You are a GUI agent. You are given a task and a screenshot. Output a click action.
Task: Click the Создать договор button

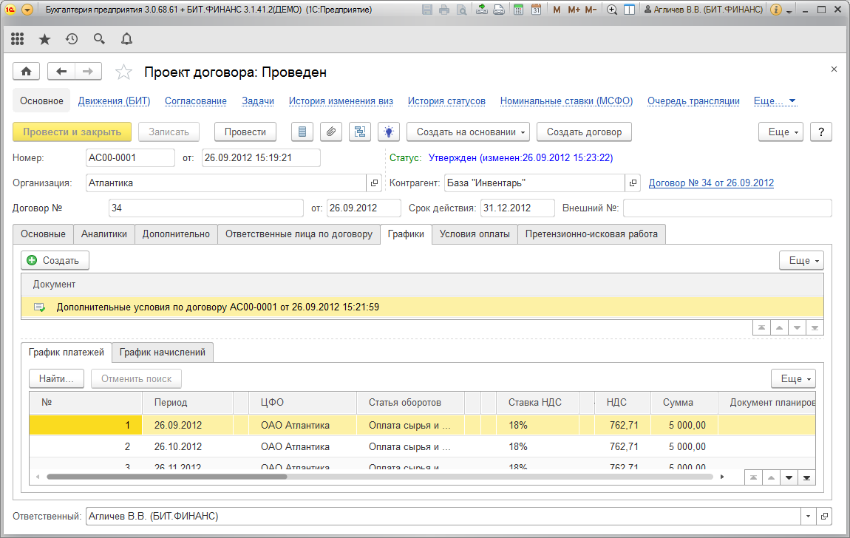(x=584, y=132)
